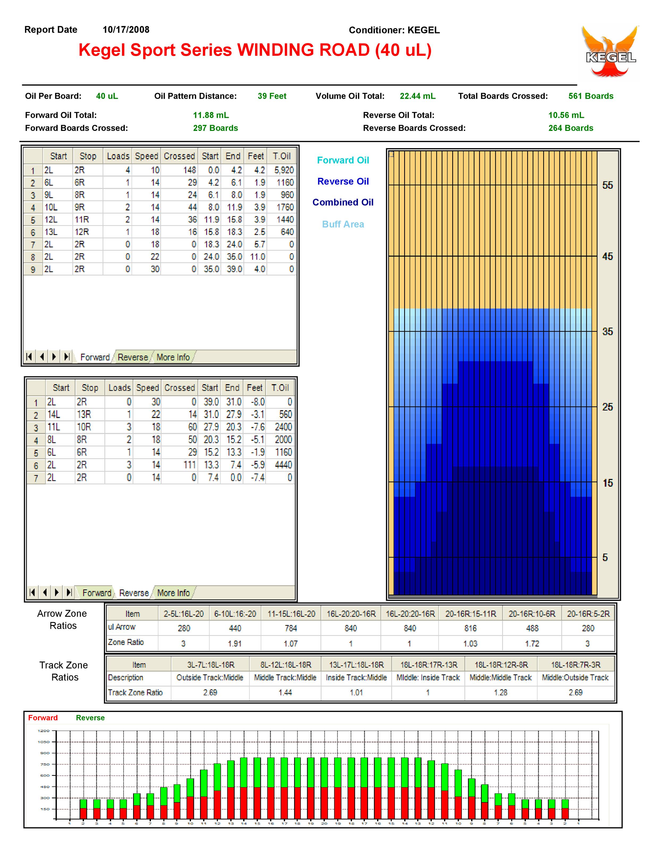Open Forward tab in lower table panel
659x852 pixels.
(96, 593)
